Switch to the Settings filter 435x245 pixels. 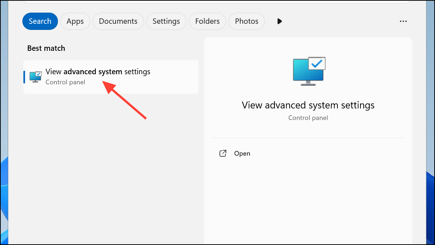166,21
